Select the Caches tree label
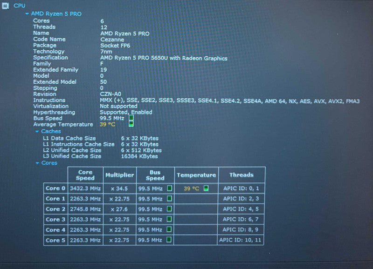 coord(51,131)
